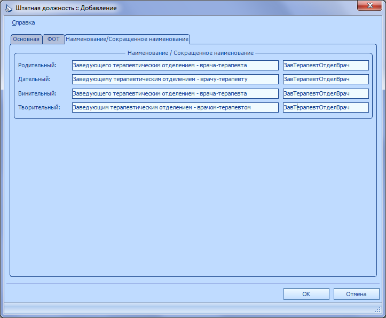Switch to the Основная tab

click(26, 39)
